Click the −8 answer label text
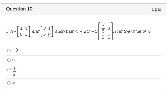This screenshot has height=108, width=168. [x=15, y=50]
